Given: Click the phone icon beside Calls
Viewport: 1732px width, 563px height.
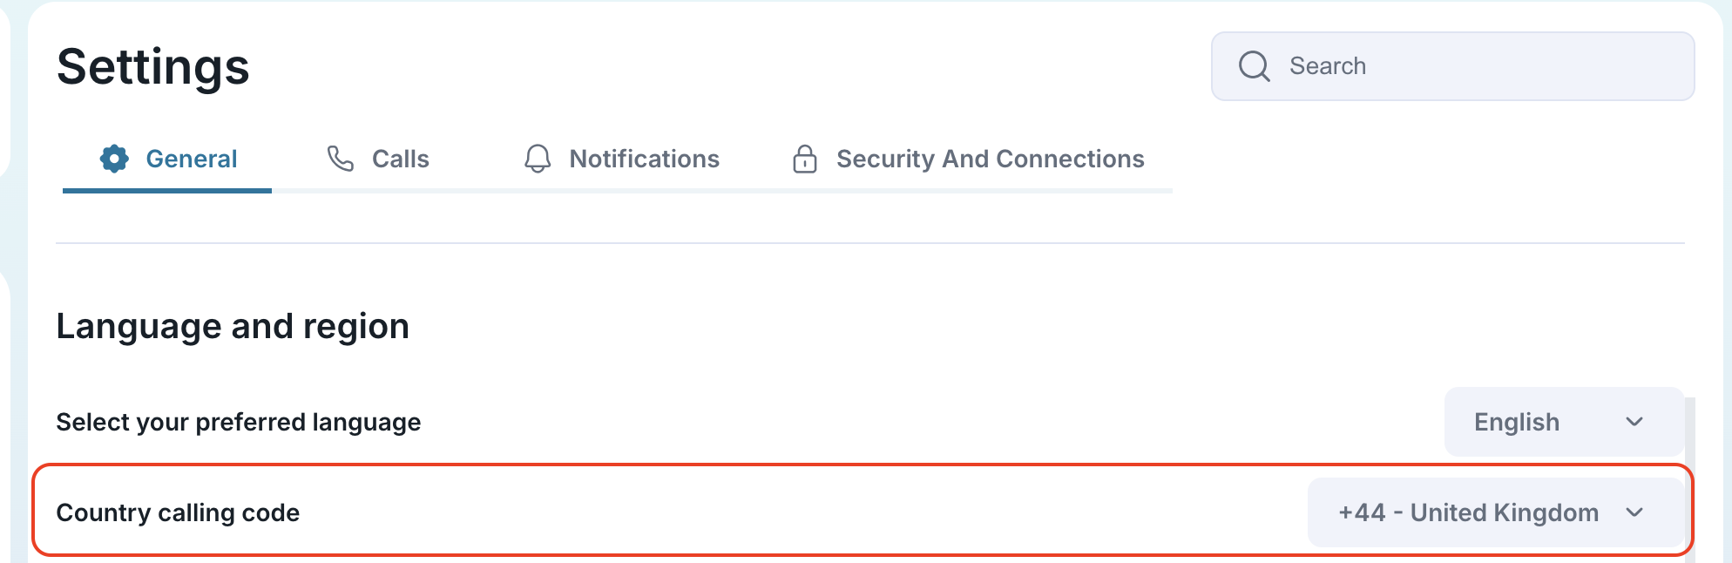Looking at the screenshot, I should click(x=340, y=159).
